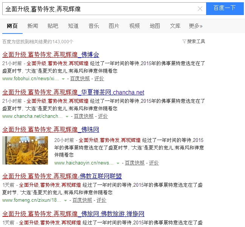Open 百度快照 for the fobohui.cn result

tap(80, 79)
